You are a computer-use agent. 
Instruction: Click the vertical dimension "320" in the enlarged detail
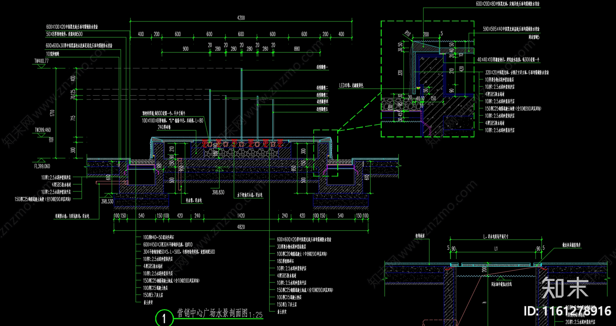click(x=400, y=73)
